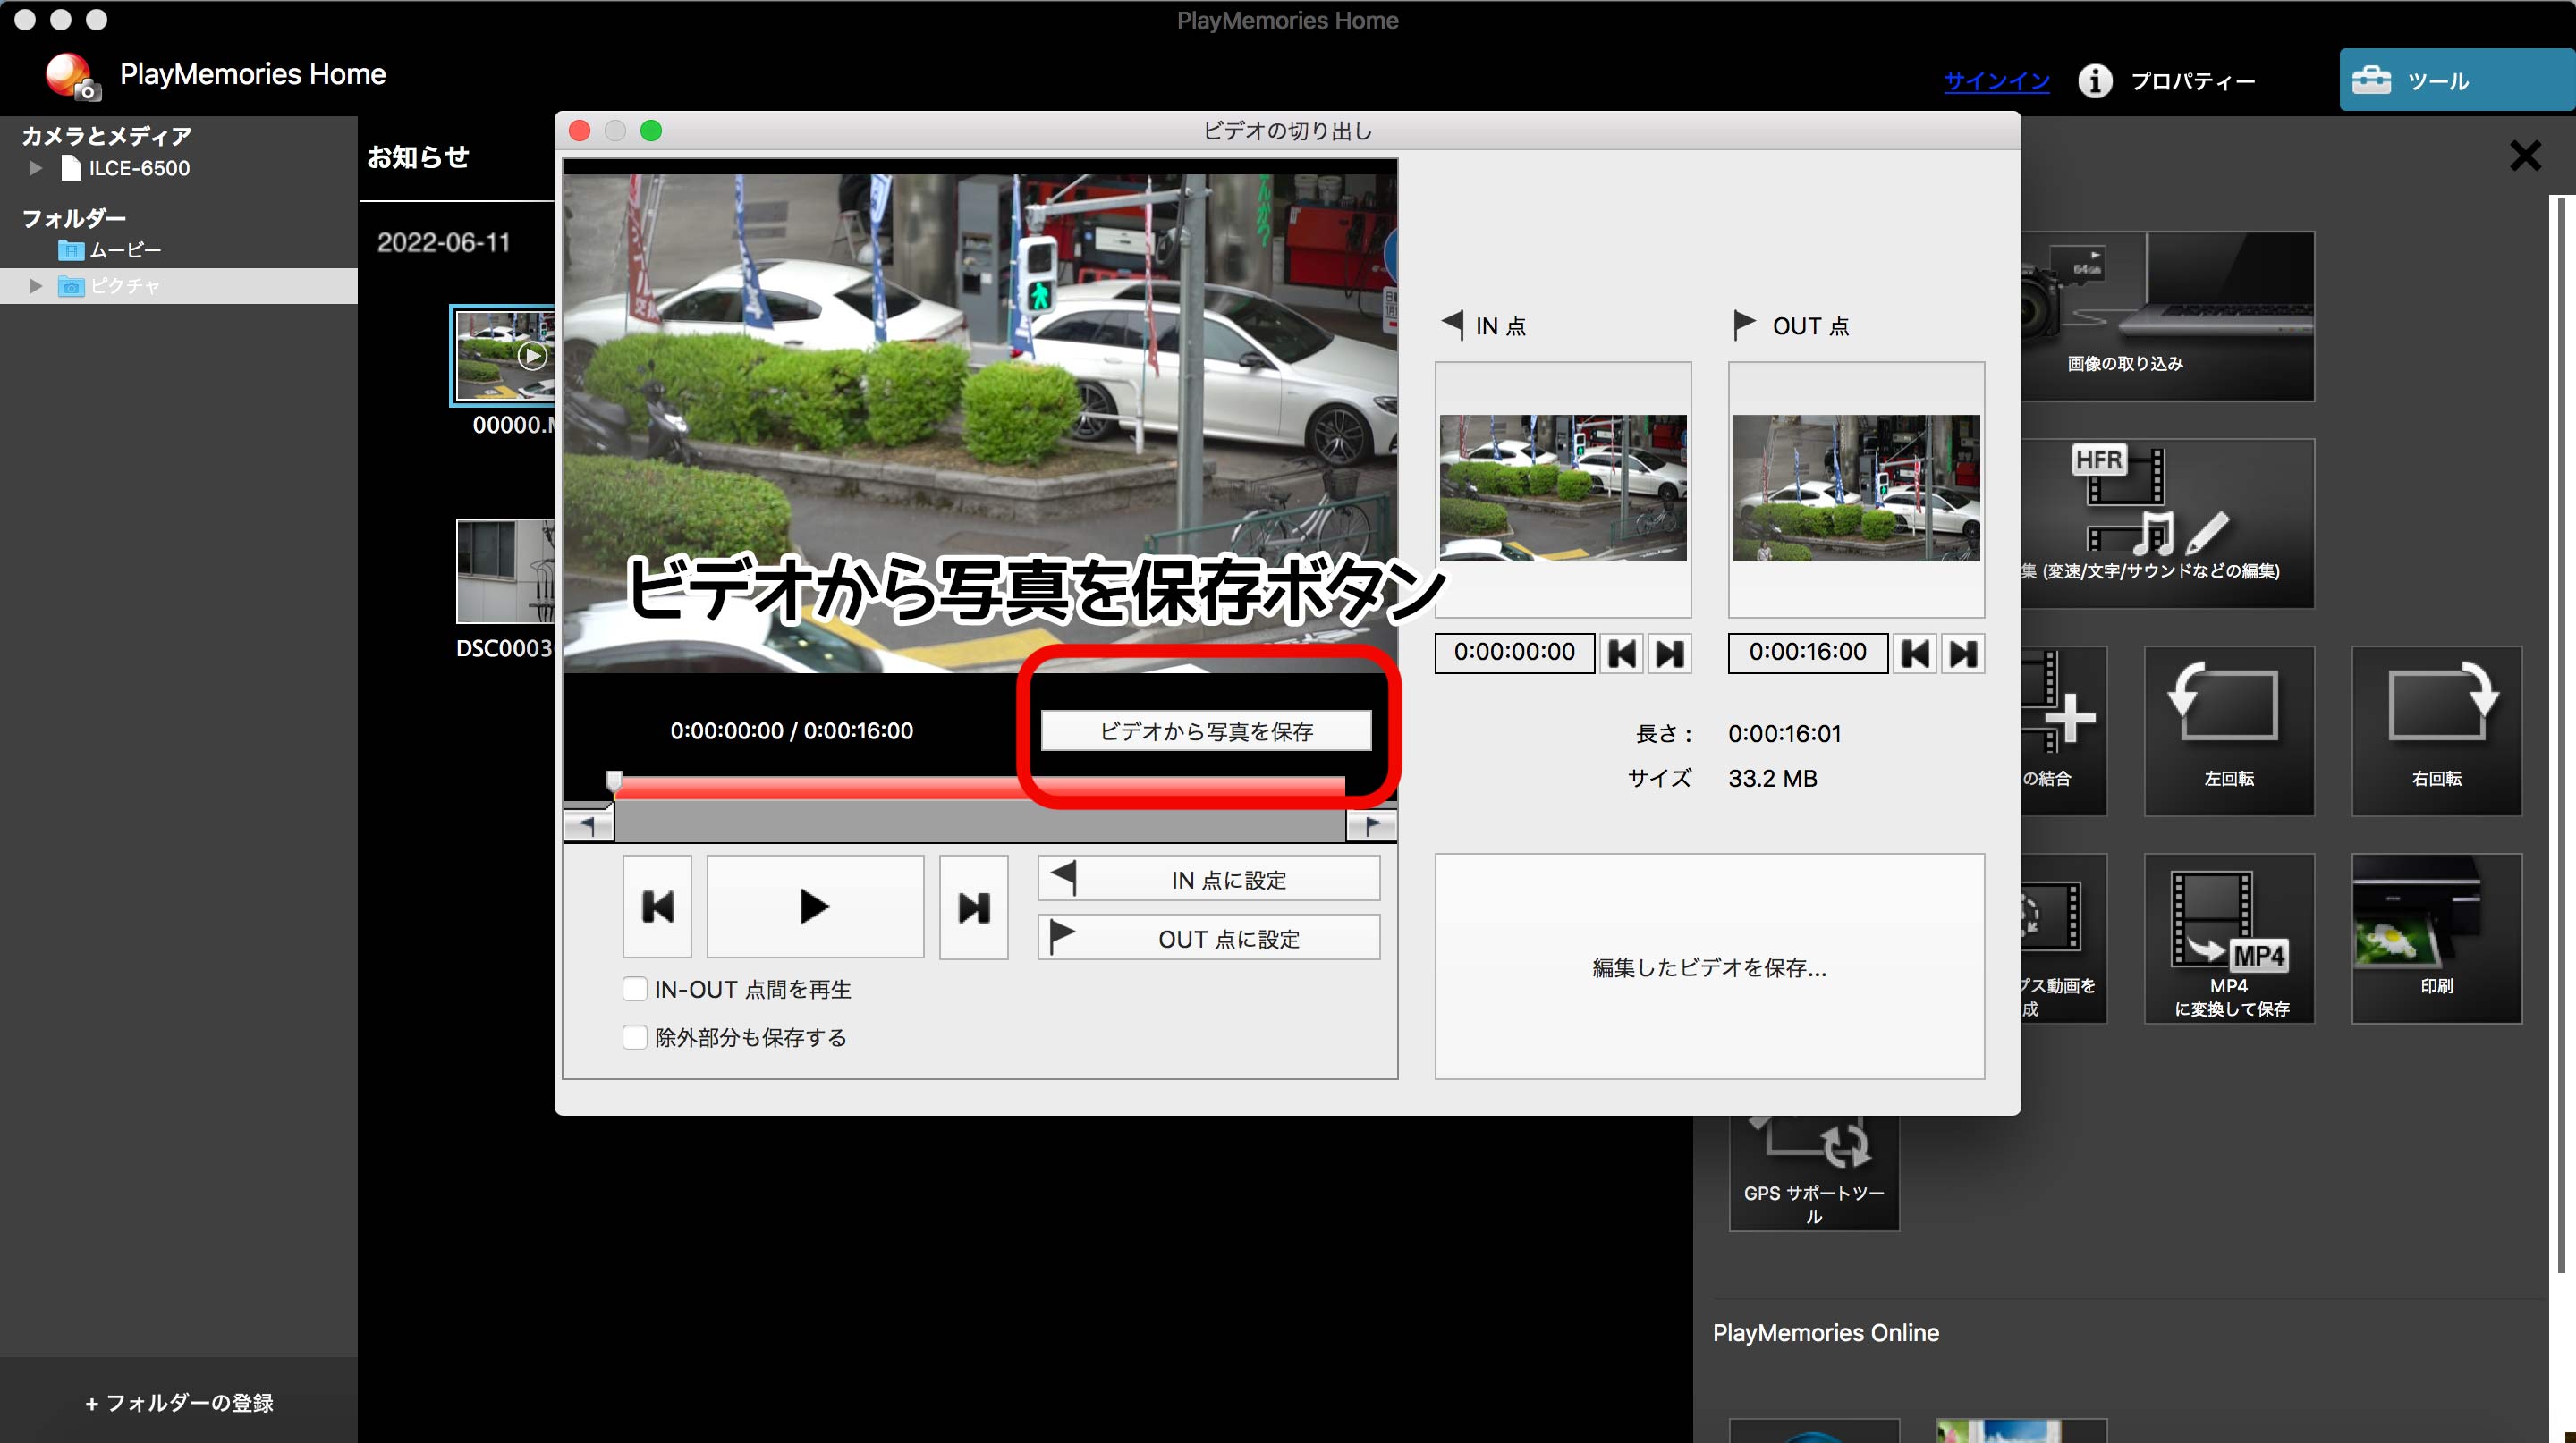Open the timelapse movie creation tool
The image size is (2576, 1443).
pyautogui.click(x=2064, y=939)
